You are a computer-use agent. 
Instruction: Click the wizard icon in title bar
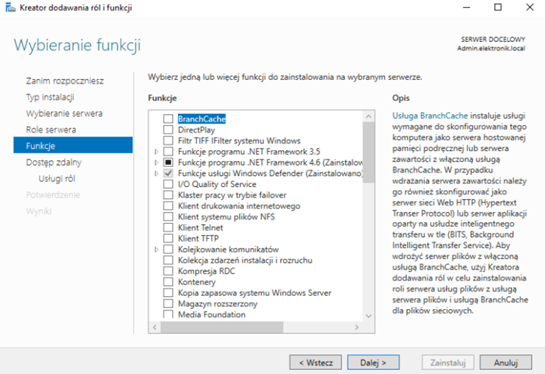click(x=11, y=8)
